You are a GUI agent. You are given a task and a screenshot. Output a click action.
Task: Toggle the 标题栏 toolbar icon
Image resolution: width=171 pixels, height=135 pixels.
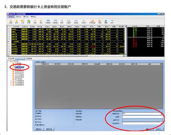76,22
